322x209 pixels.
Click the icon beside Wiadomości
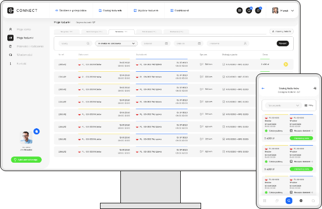tap(11, 55)
